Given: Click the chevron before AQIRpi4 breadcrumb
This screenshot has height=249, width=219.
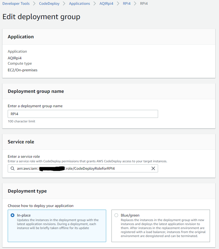Looking at the screenshot, I should point(95,3).
